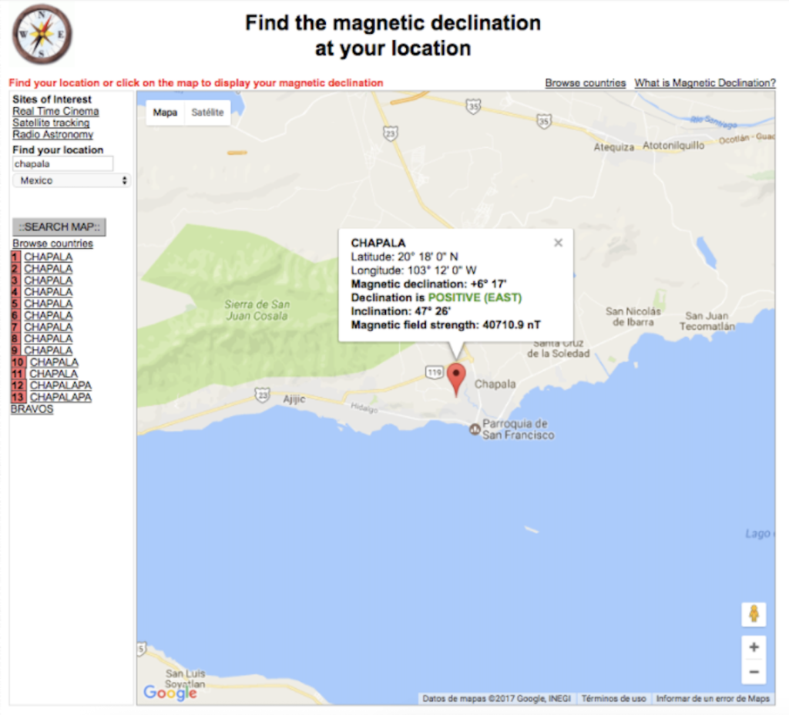The height and width of the screenshot is (715, 789).
Task: Open the Satellite tracking link
Action: point(51,123)
